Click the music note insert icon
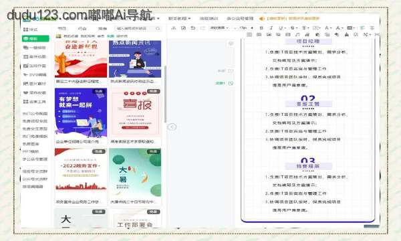The height and width of the screenshot is (241, 401). tap(297, 34)
